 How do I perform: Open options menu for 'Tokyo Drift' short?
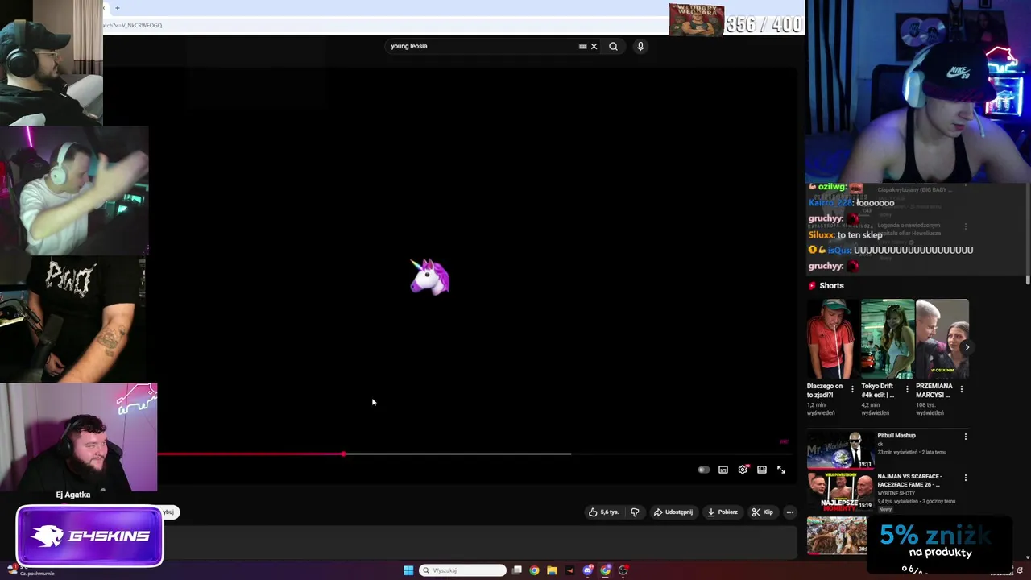click(907, 390)
